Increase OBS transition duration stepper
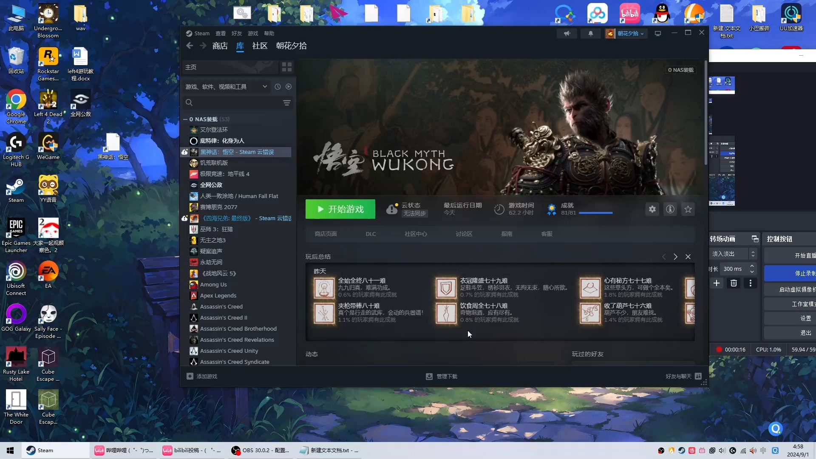 tap(752, 266)
